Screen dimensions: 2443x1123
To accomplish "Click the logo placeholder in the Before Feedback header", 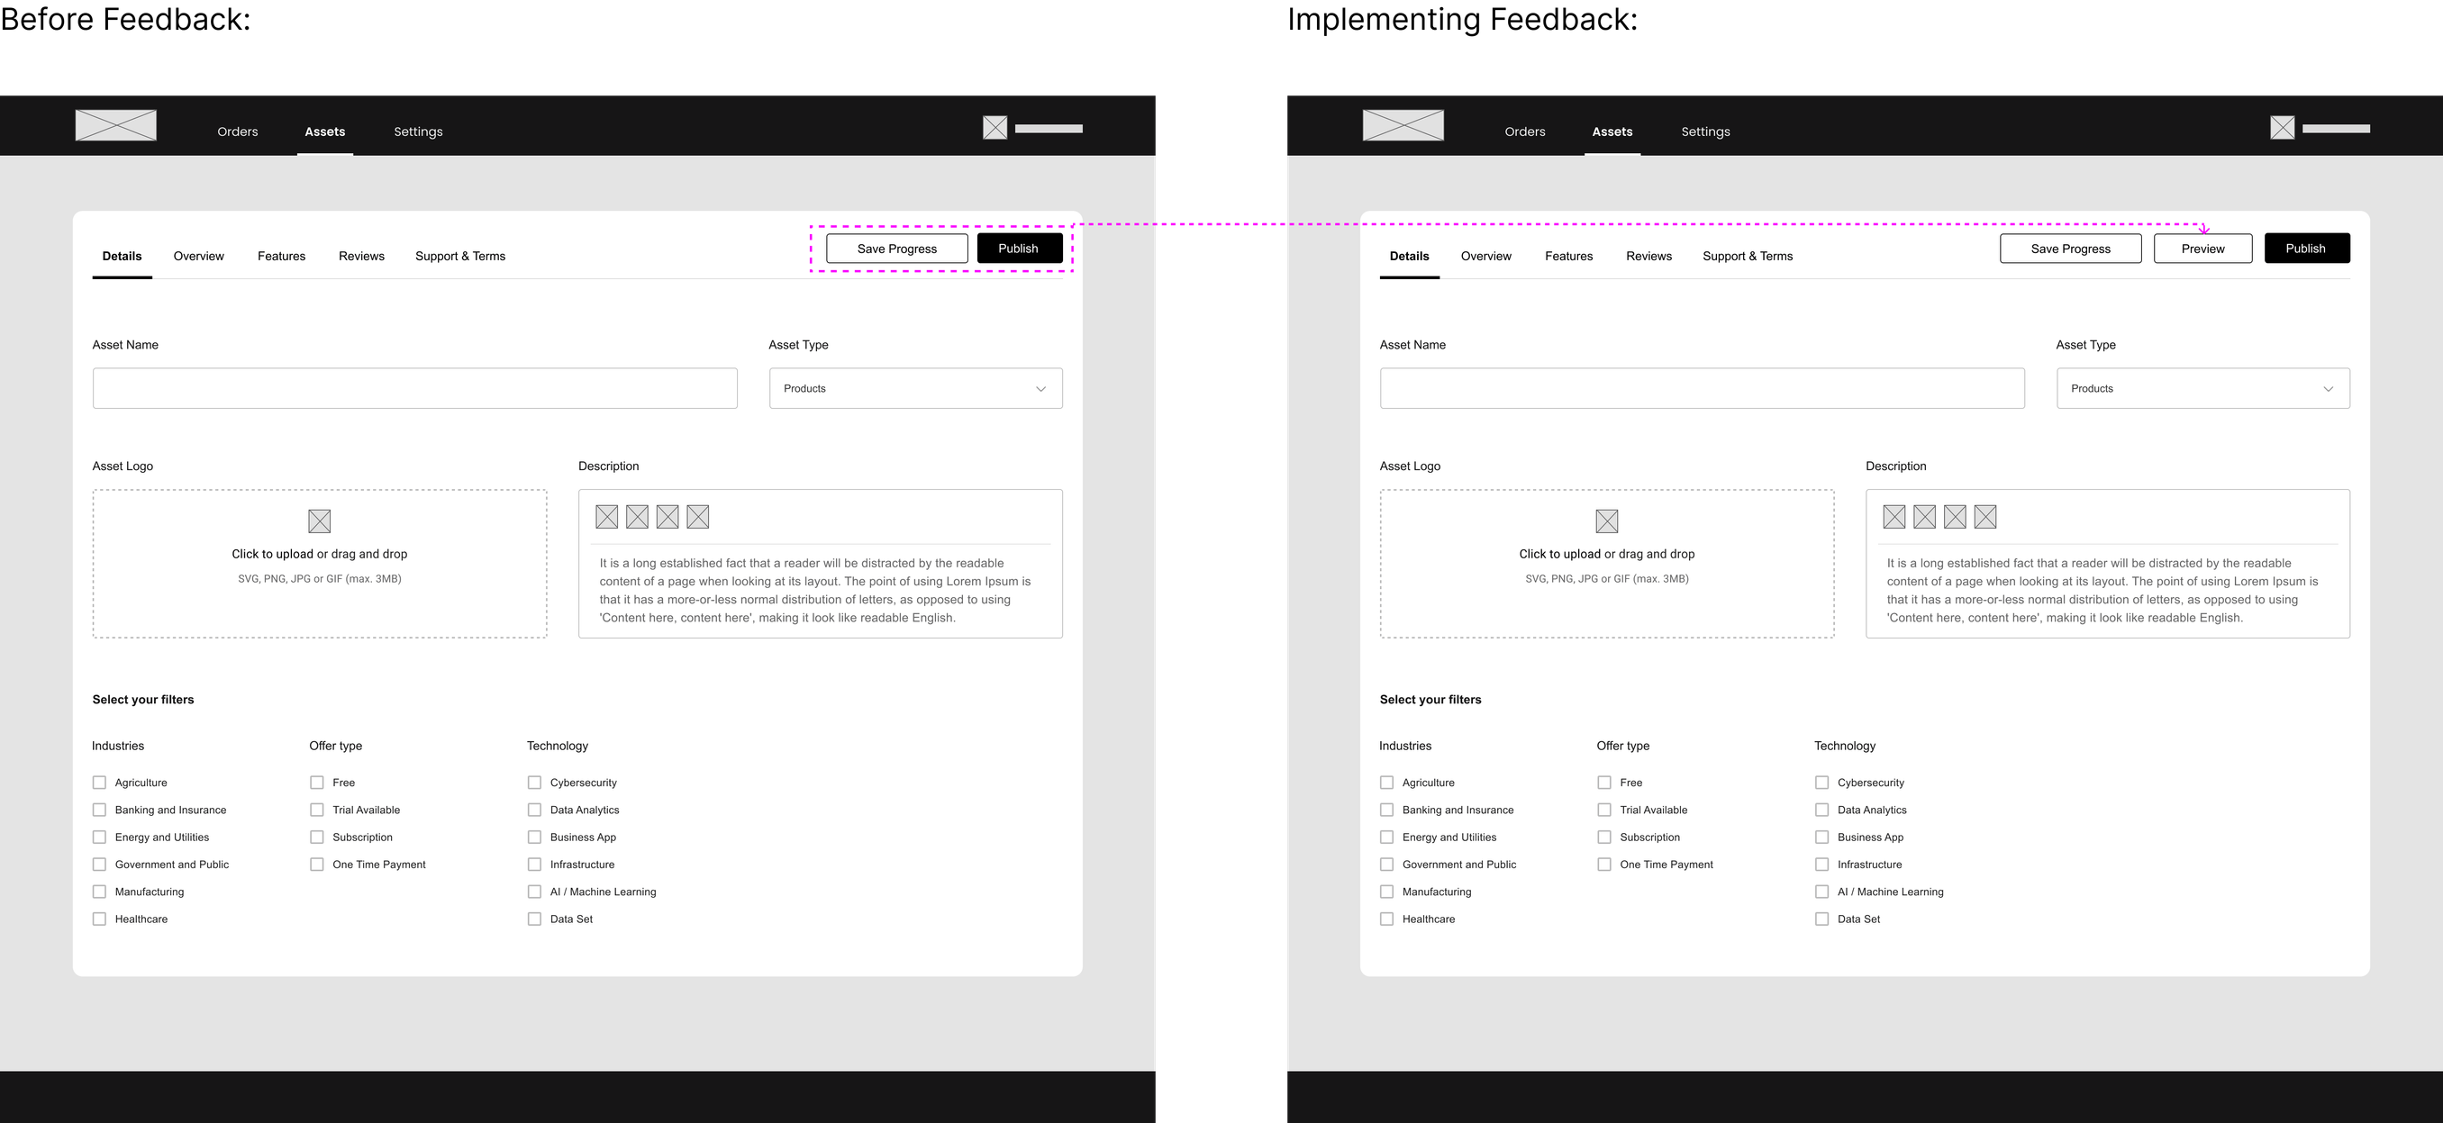I will (115, 125).
